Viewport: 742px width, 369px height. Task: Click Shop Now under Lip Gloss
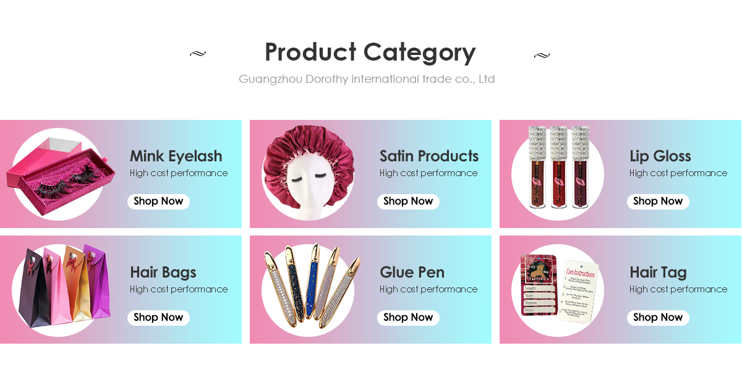[x=658, y=201]
